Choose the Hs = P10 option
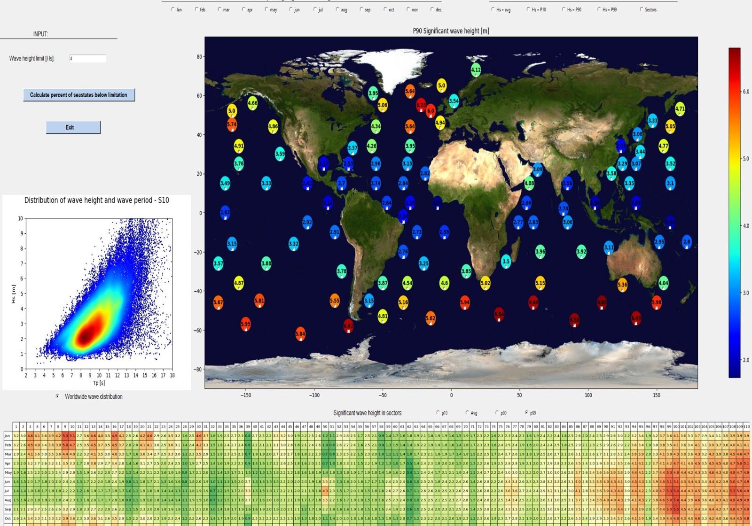The height and width of the screenshot is (526, 752). point(528,9)
